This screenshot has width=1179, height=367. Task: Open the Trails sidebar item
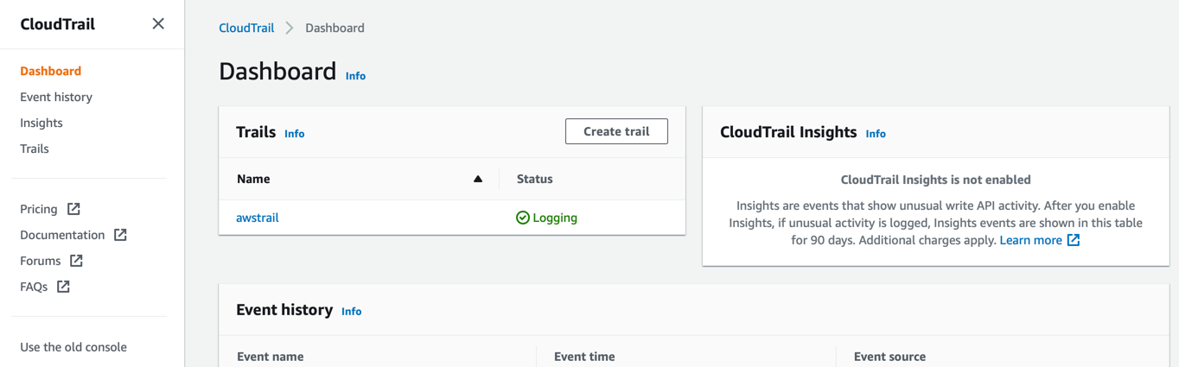pos(35,149)
